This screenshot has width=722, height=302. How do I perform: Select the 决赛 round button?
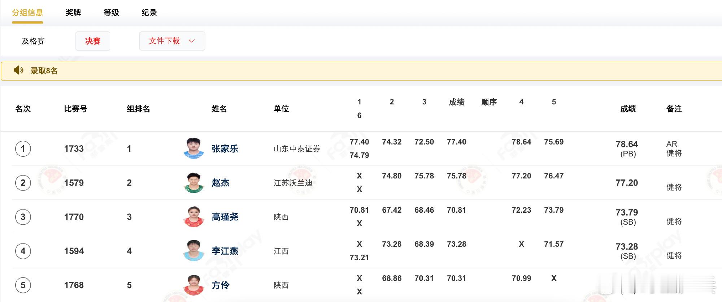click(x=93, y=41)
